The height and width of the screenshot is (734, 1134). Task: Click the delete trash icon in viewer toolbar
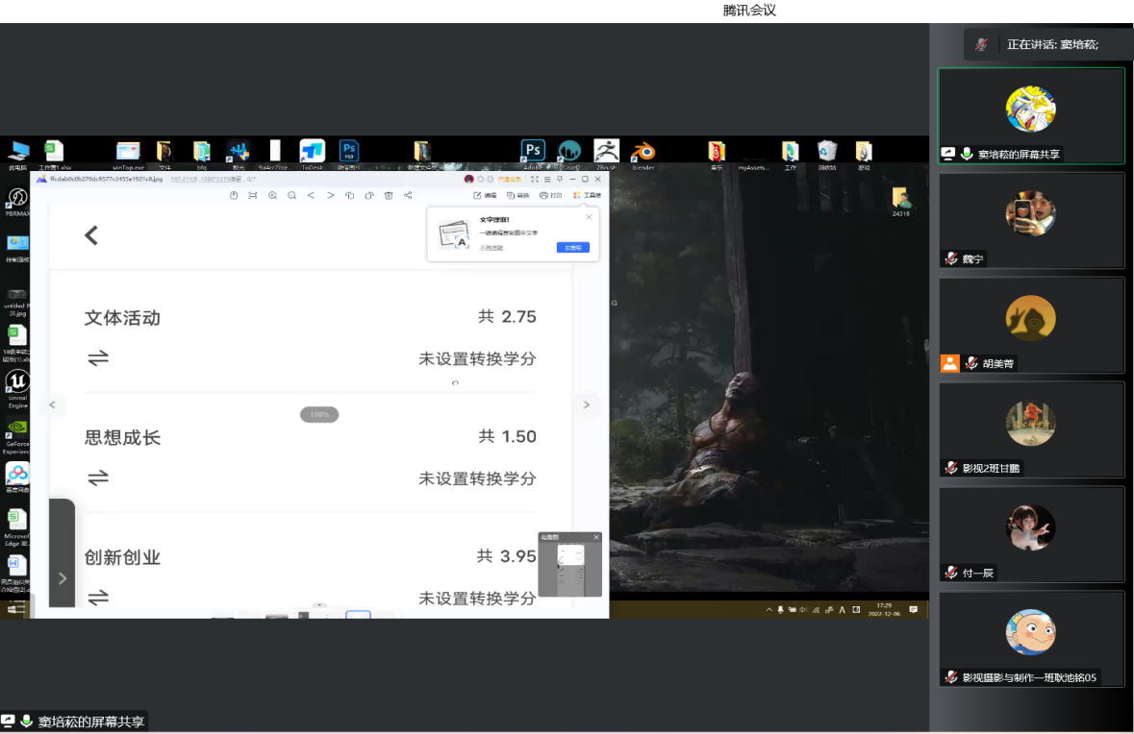389,195
